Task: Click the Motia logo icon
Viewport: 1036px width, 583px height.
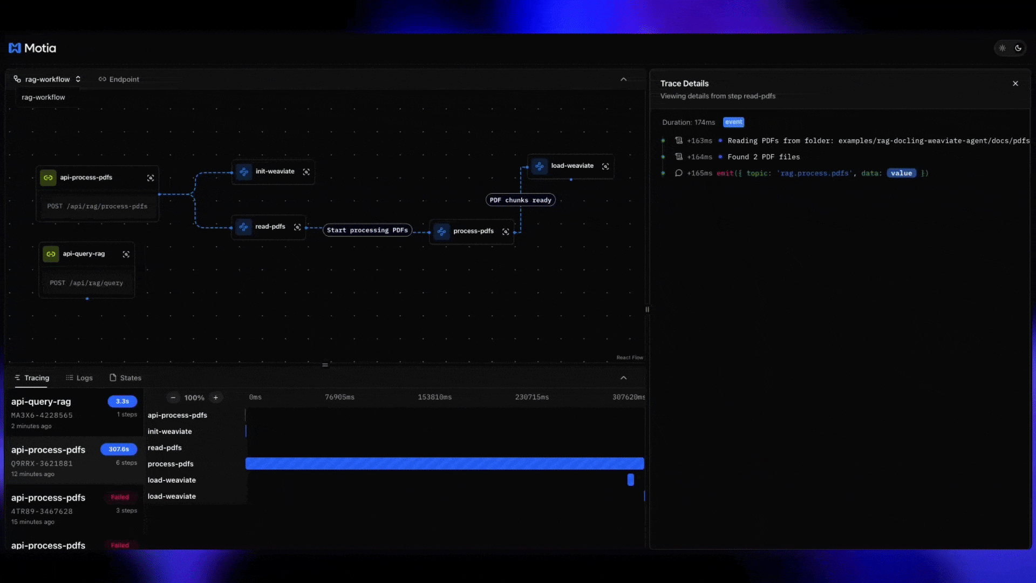Action: [x=15, y=48]
